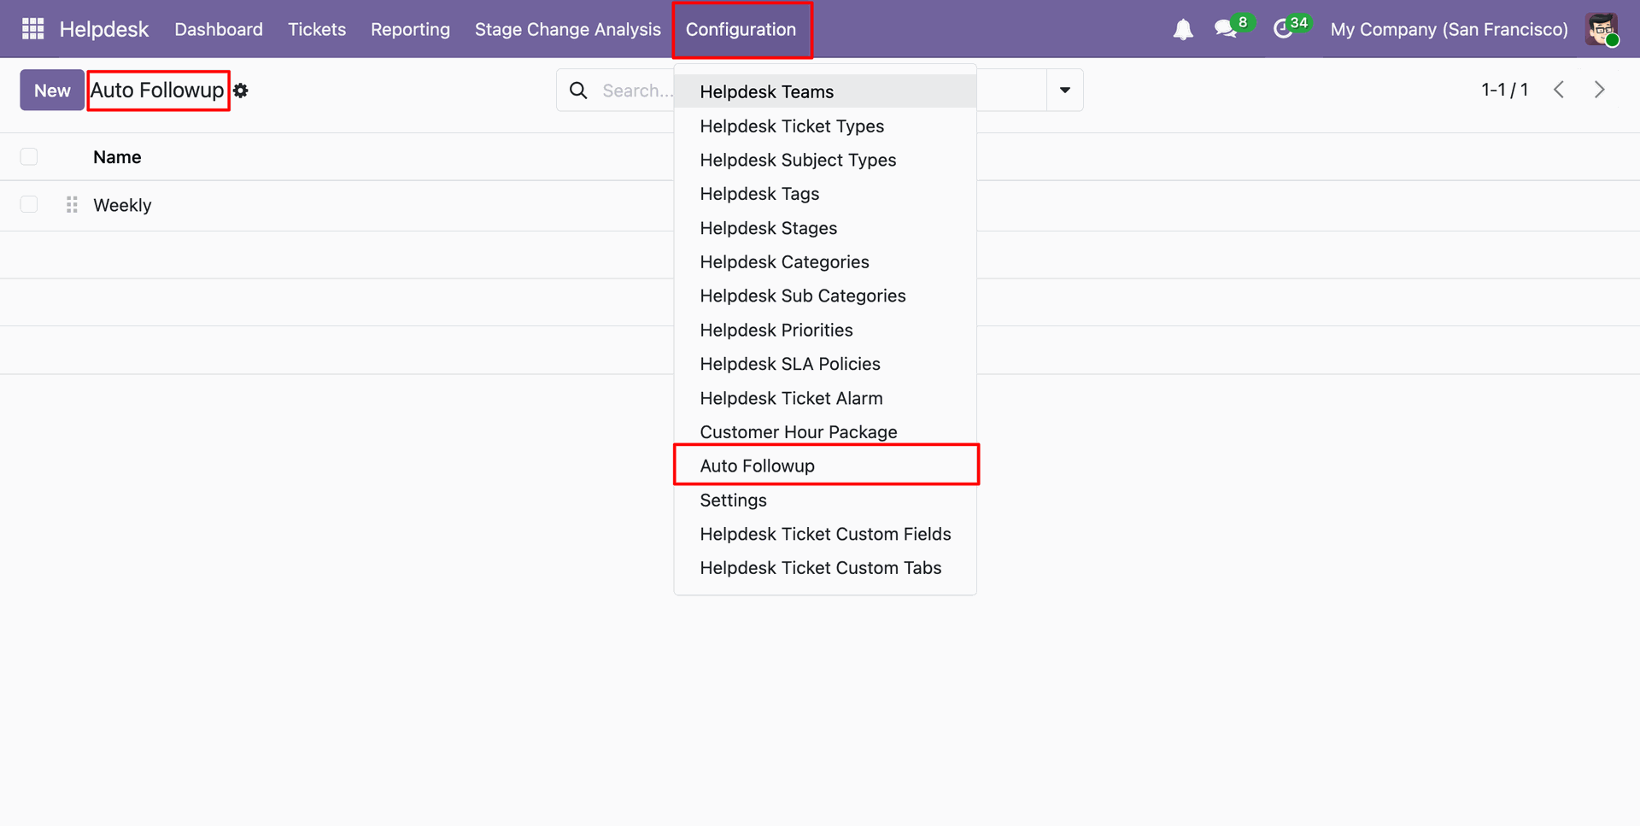The width and height of the screenshot is (1640, 826).
Task: Click the notification bell icon
Action: [x=1182, y=30]
